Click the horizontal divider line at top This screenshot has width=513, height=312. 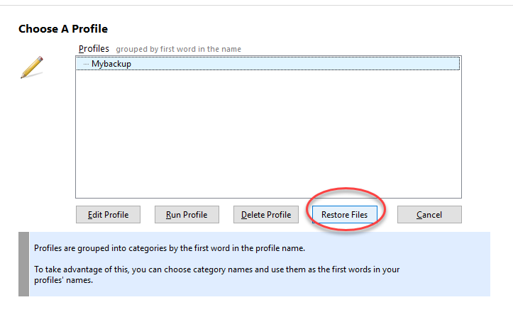click(x=257, y=5)
